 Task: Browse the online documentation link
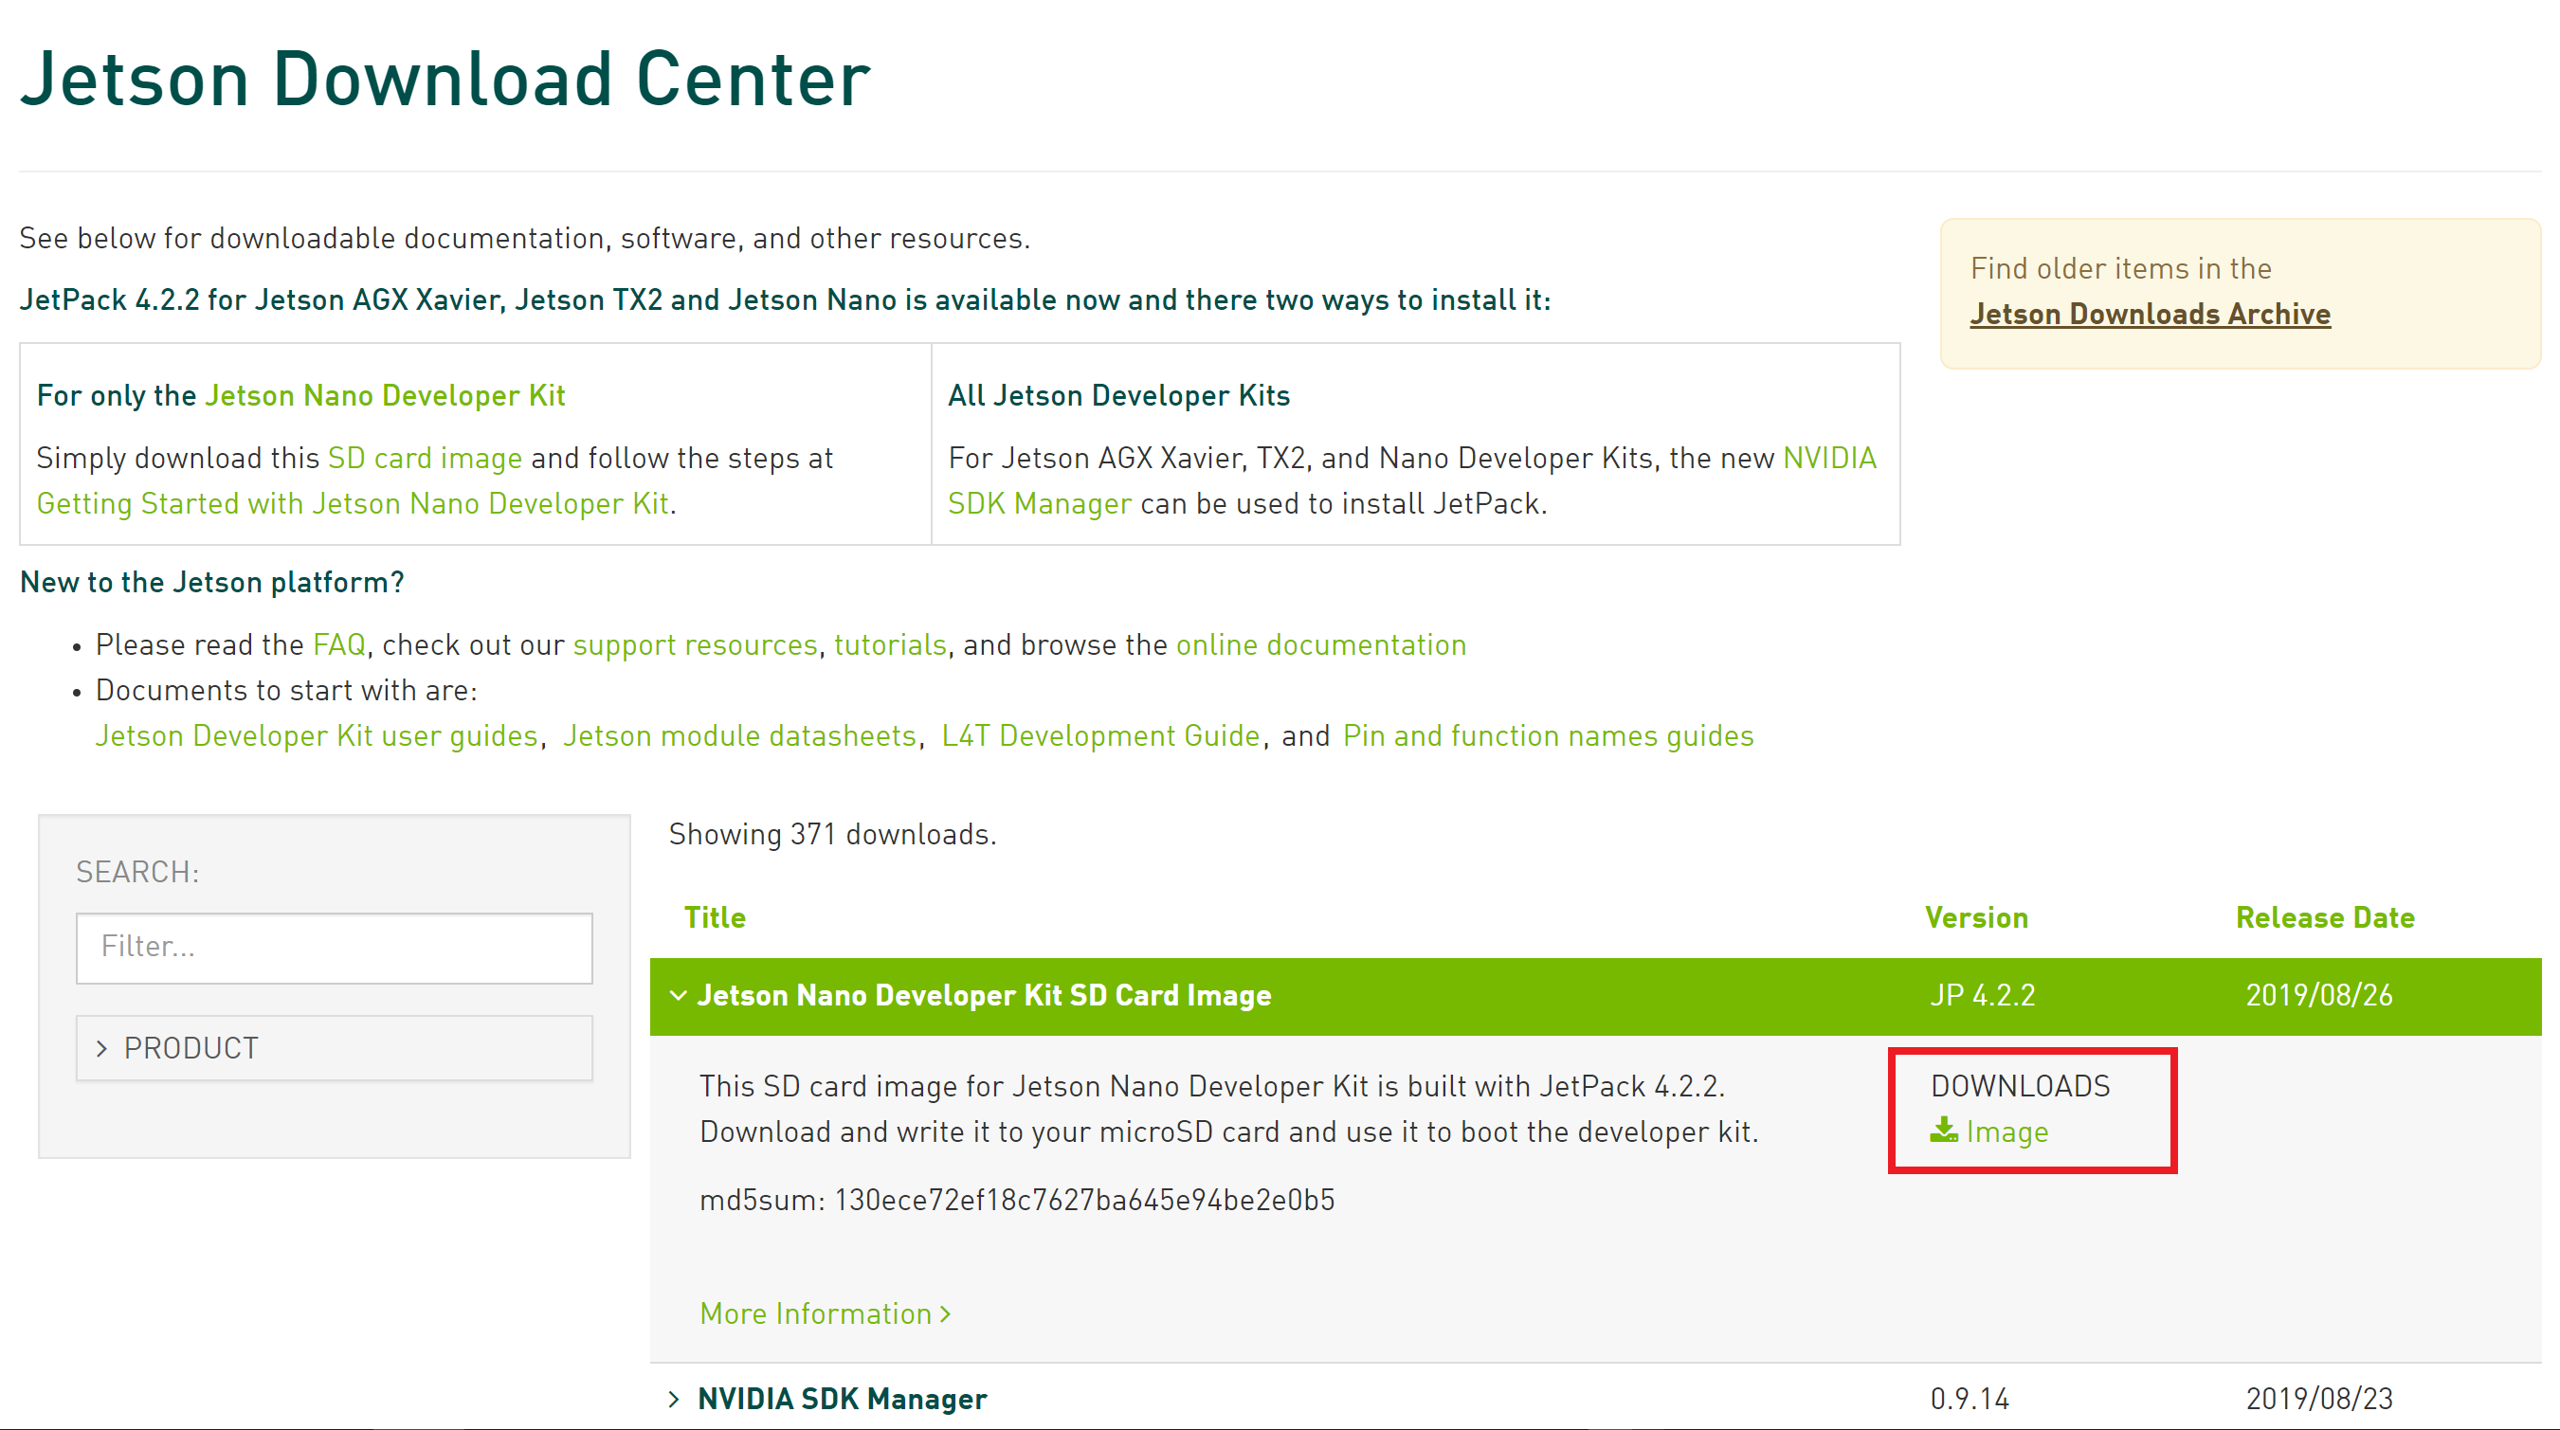[x=1320, y=645]
